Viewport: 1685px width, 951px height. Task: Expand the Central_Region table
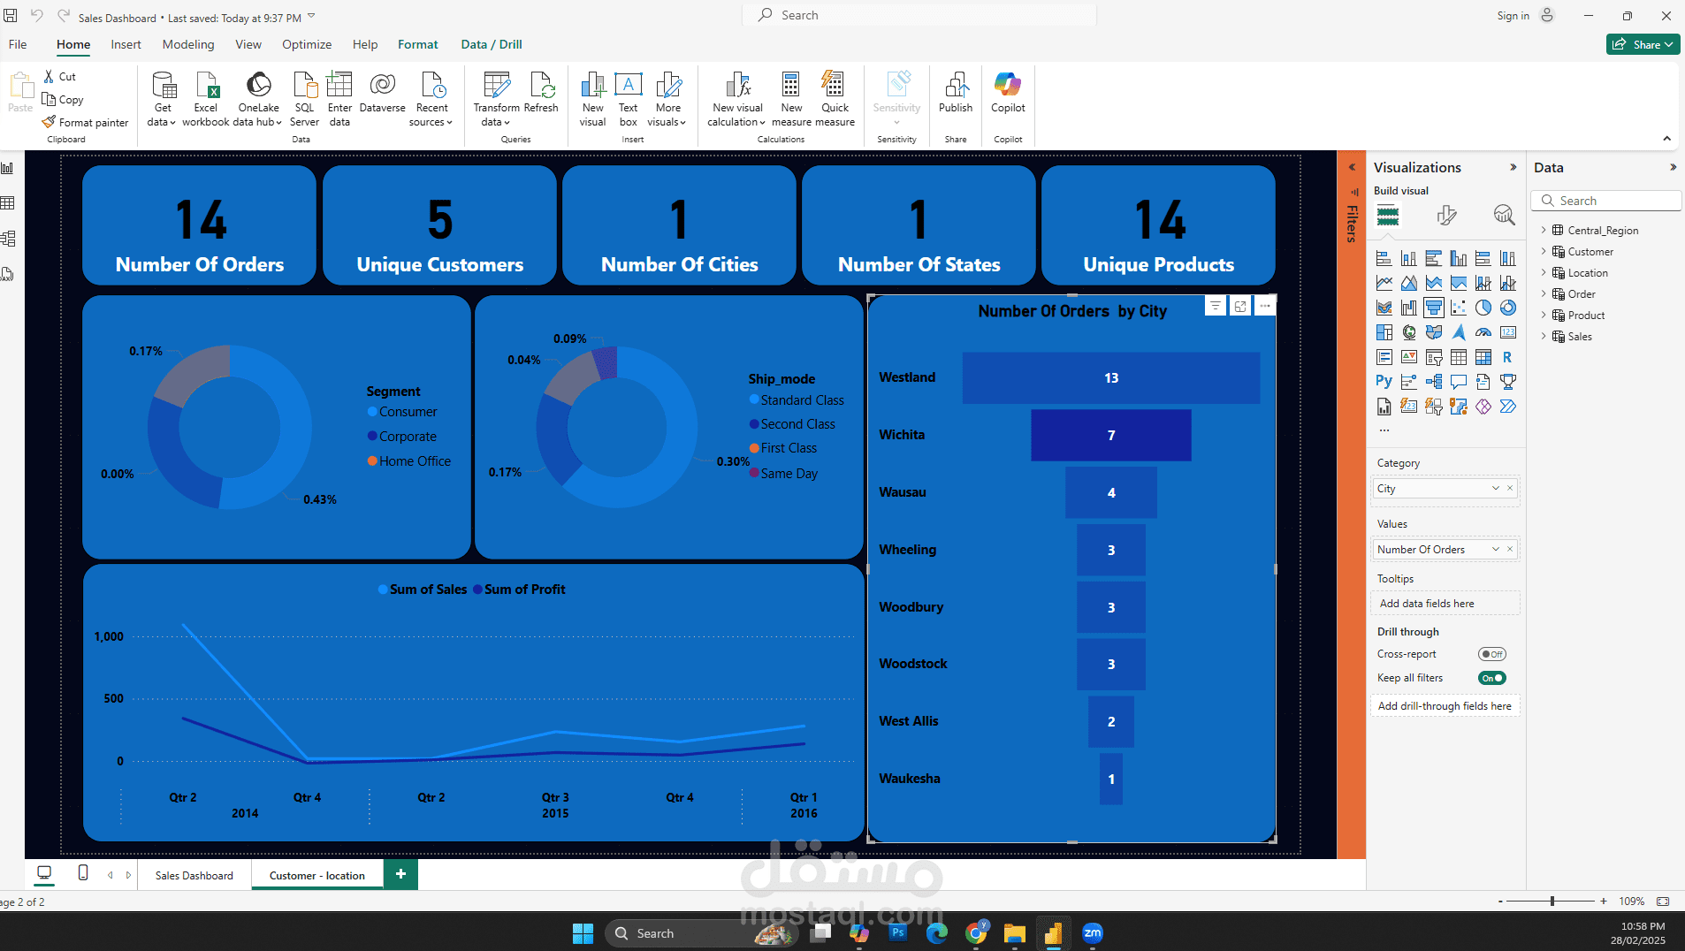(x=1544, y=230)
